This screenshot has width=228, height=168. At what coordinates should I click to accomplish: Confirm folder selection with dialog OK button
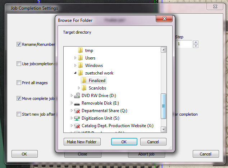124,142
